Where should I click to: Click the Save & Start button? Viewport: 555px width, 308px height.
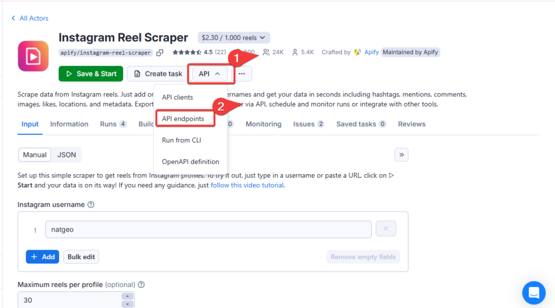coord(91,74)
